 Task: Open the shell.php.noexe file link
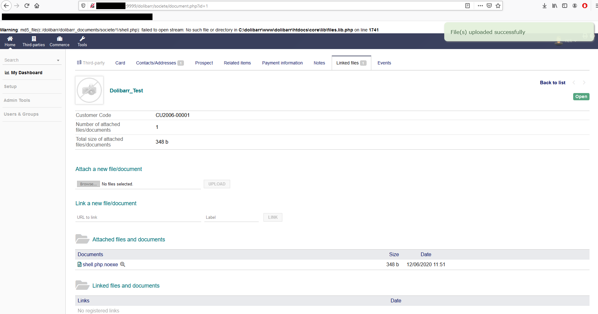pyautogui.click(x=100, y=265)
